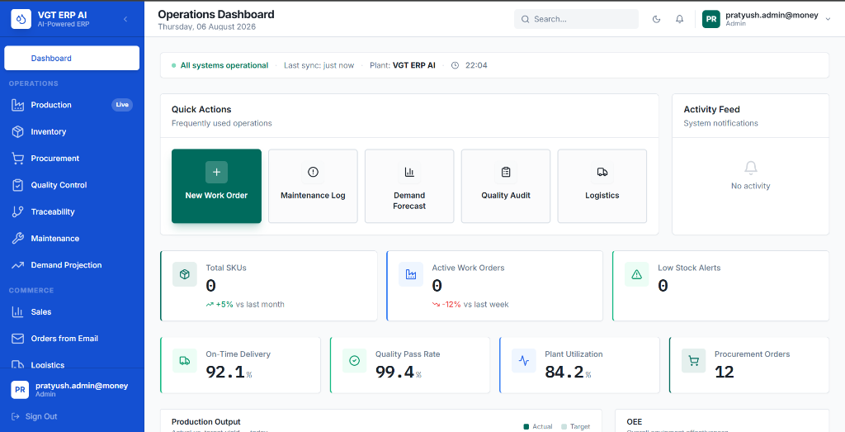Click the Quality Control clipboard icon

click(18, 185)
